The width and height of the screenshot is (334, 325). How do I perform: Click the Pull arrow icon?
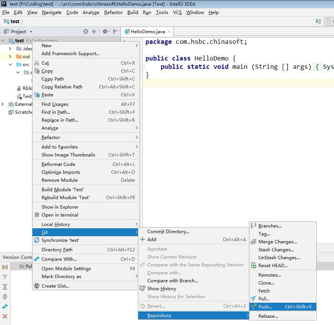click(254, 299)
